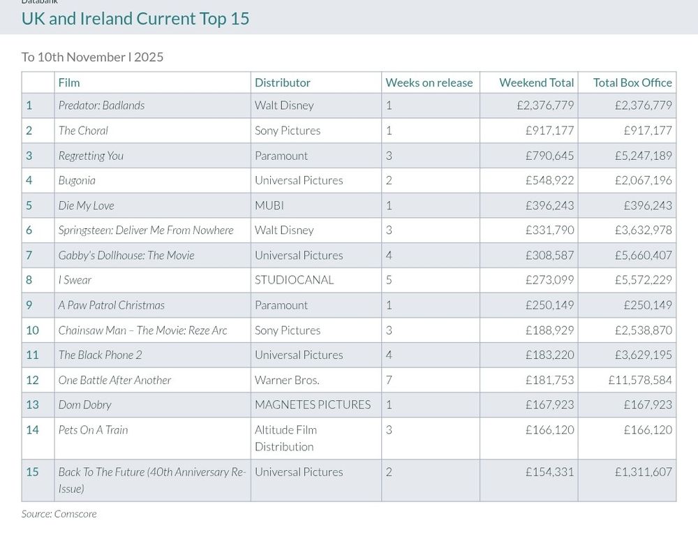This screenshot has width=698, height=551.
Task: Click total box office £3,629,195
Action: point(644,355)
